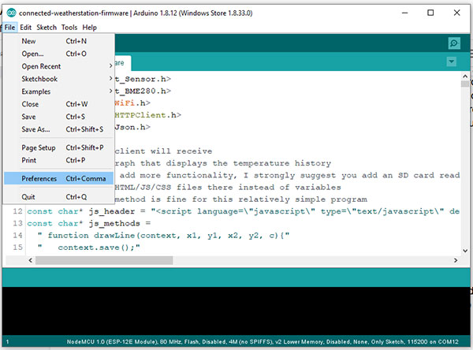
Task: Expand the Sketchbook submenu
Action: pyautogui.click(x=39, y=79)
